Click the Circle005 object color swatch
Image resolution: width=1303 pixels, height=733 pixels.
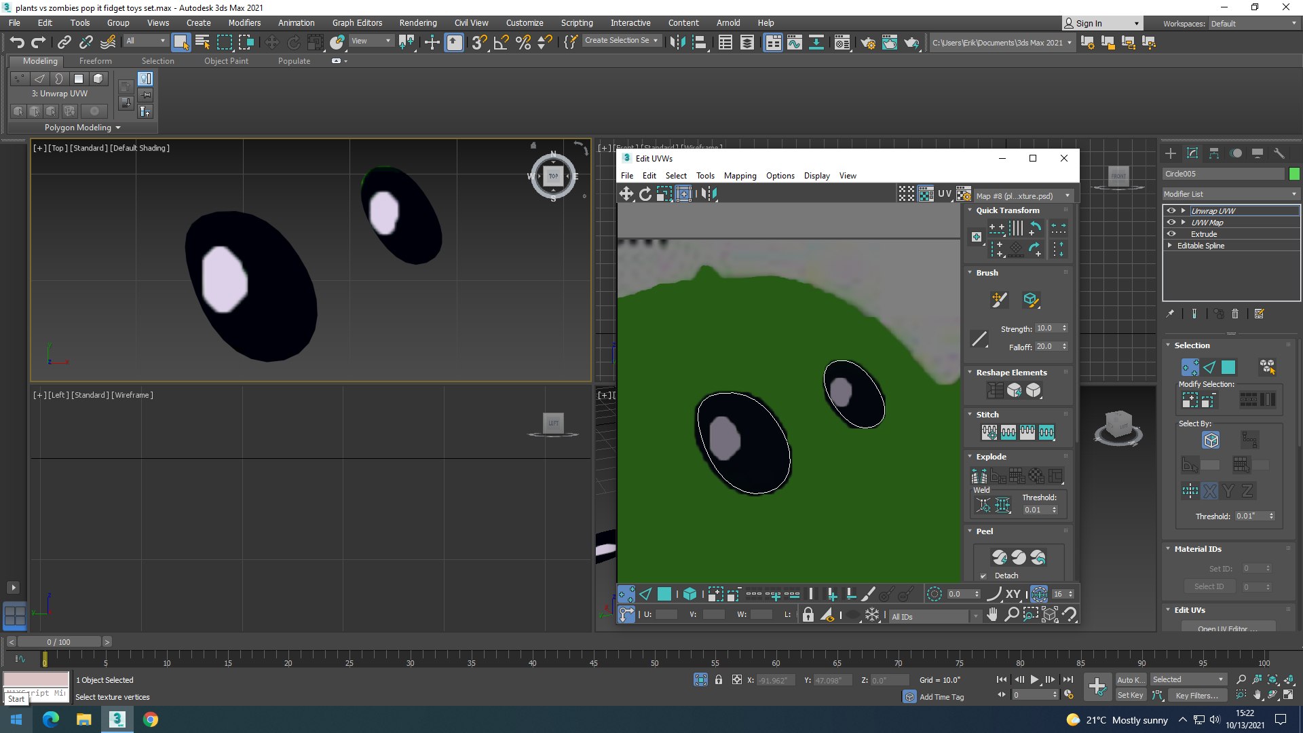click(x=1294, y=174)
